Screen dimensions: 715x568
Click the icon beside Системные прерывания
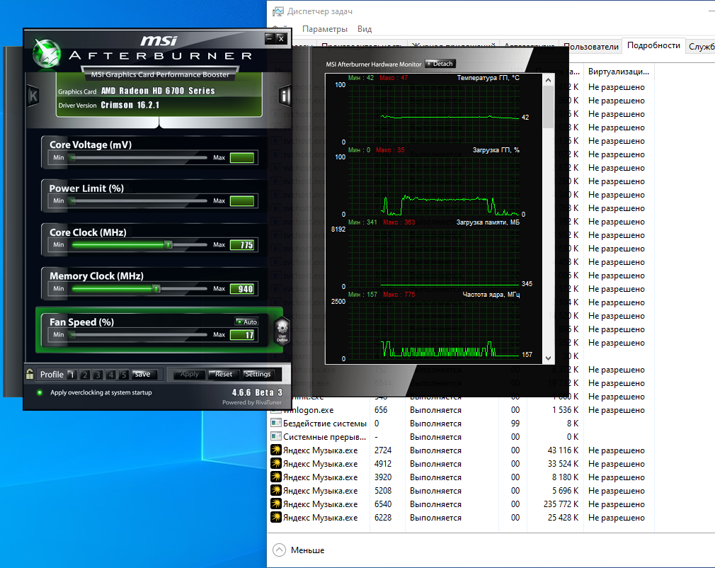point(275,436)
